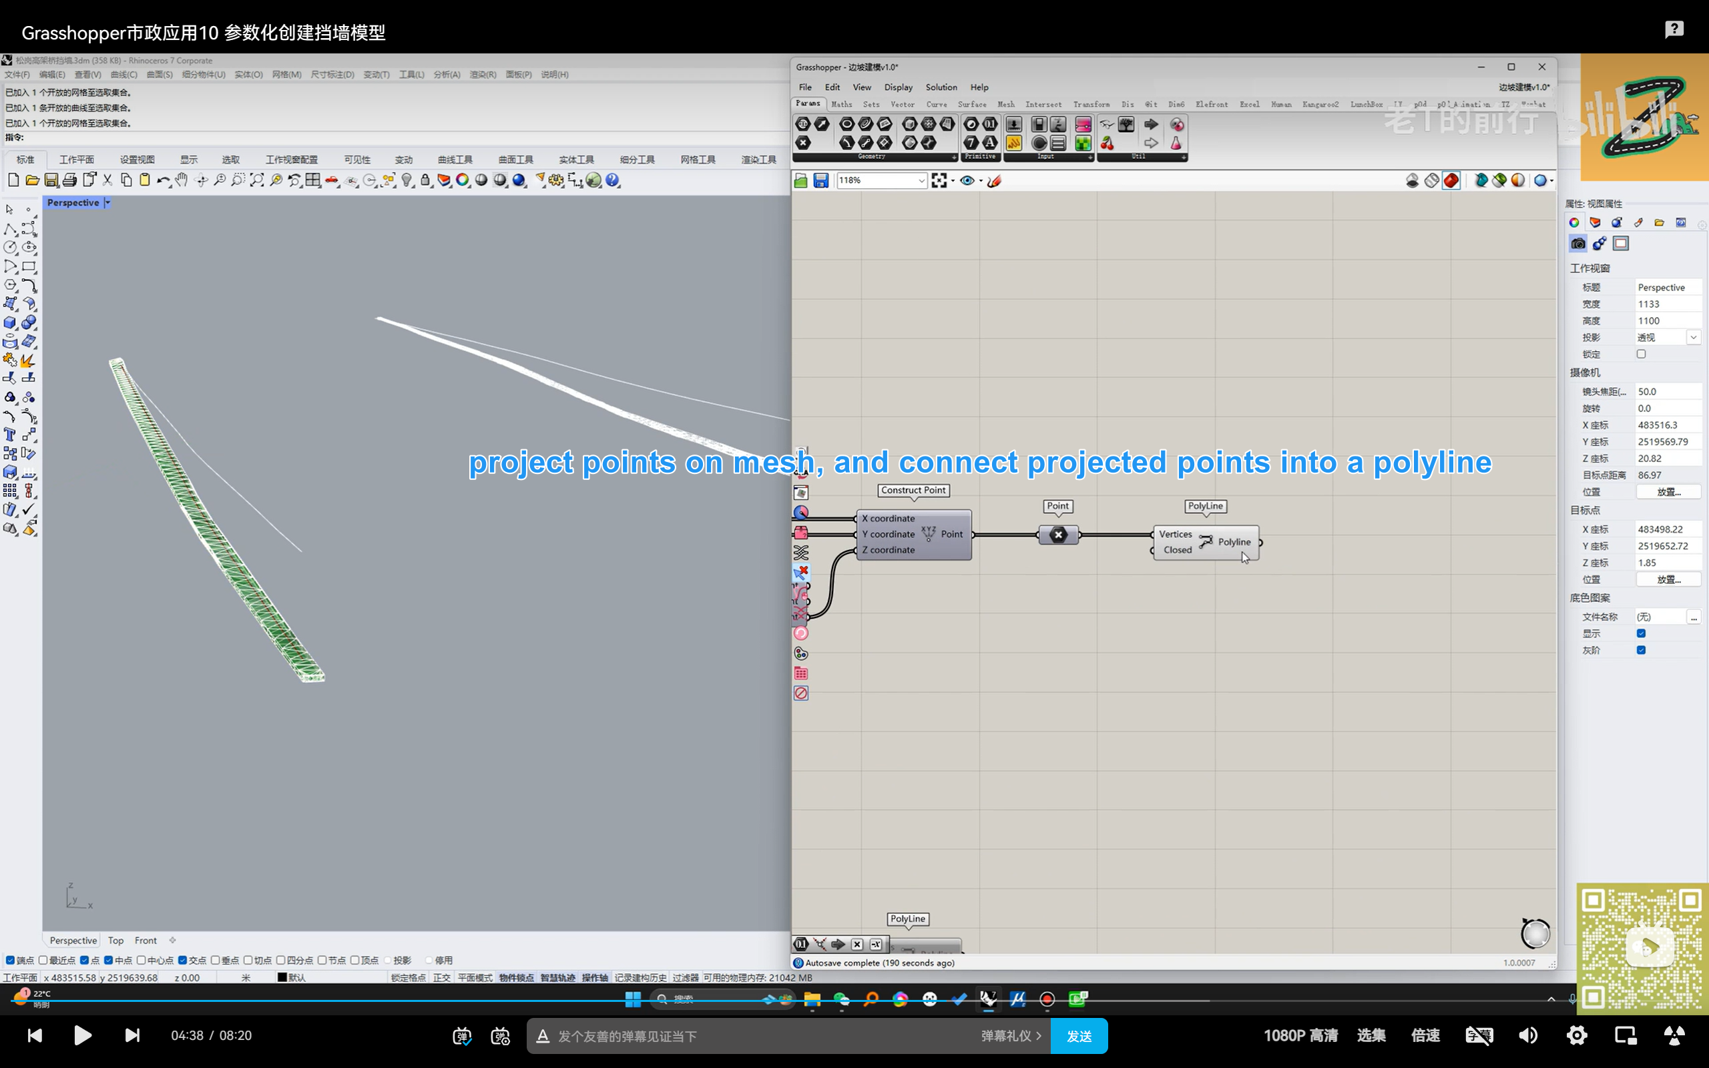Viewport: 1709px width, 1068px height.
Task: Disable the 中点 osnap checkbox
Action: (x=108, y=960)
